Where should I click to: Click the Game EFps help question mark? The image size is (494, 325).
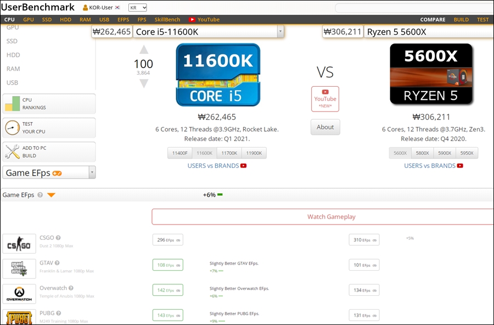coord(40,195)
